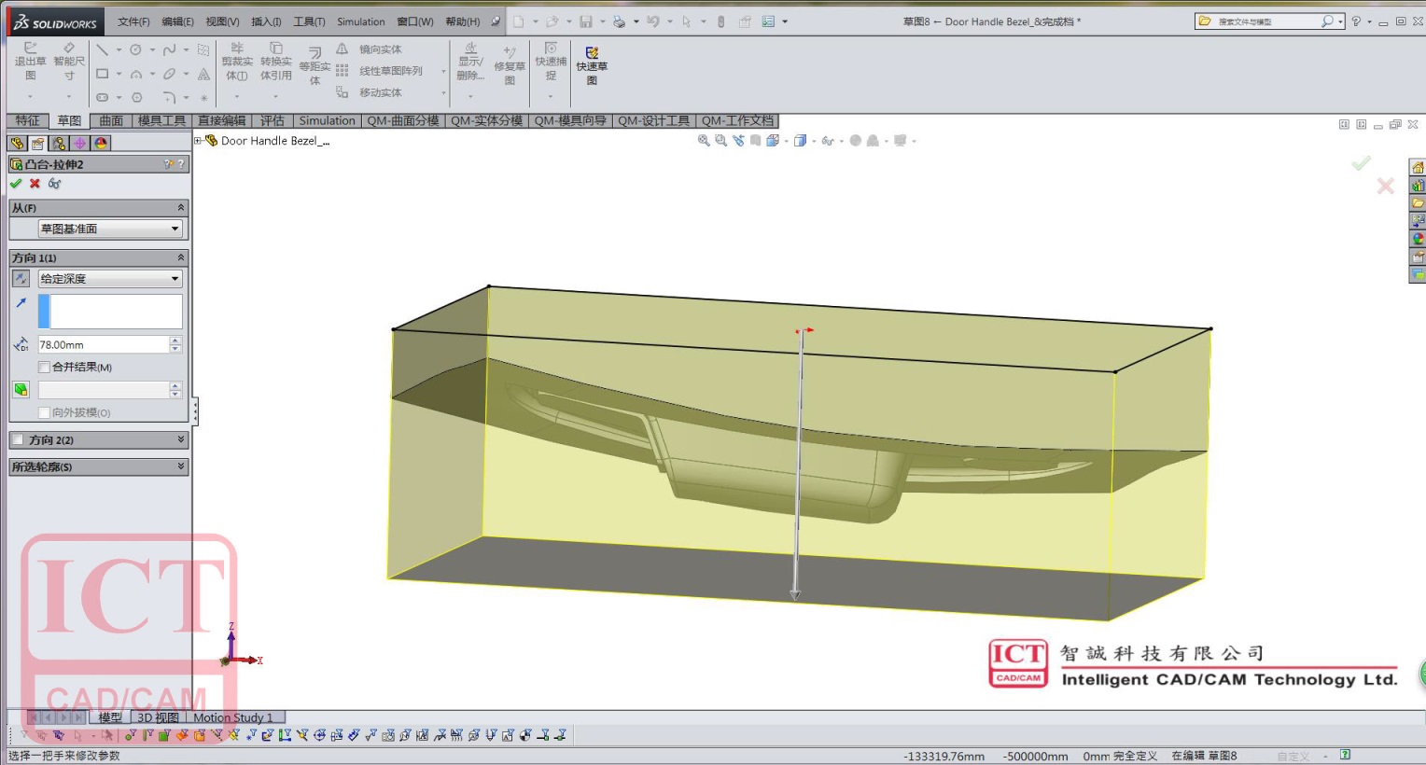
Task: Click the detailed preview eyeglasses icon
Action: coord(55,184)
